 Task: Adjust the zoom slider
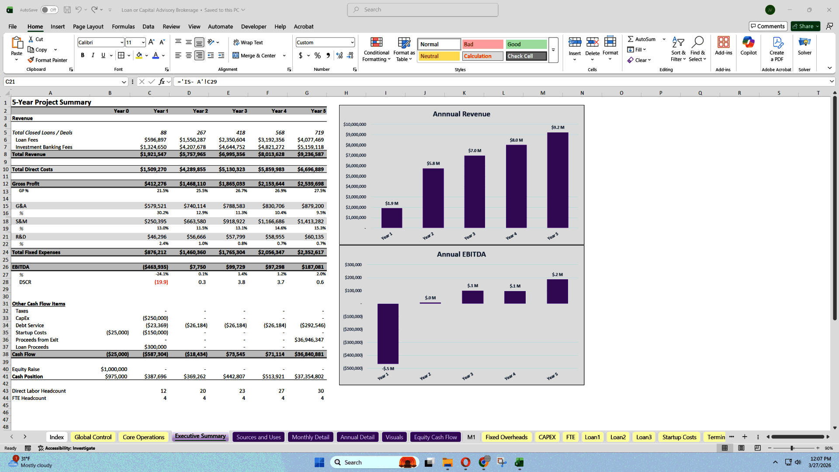[792, 448]
